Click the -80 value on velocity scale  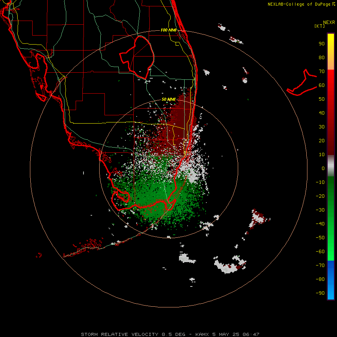coord(320,279)
